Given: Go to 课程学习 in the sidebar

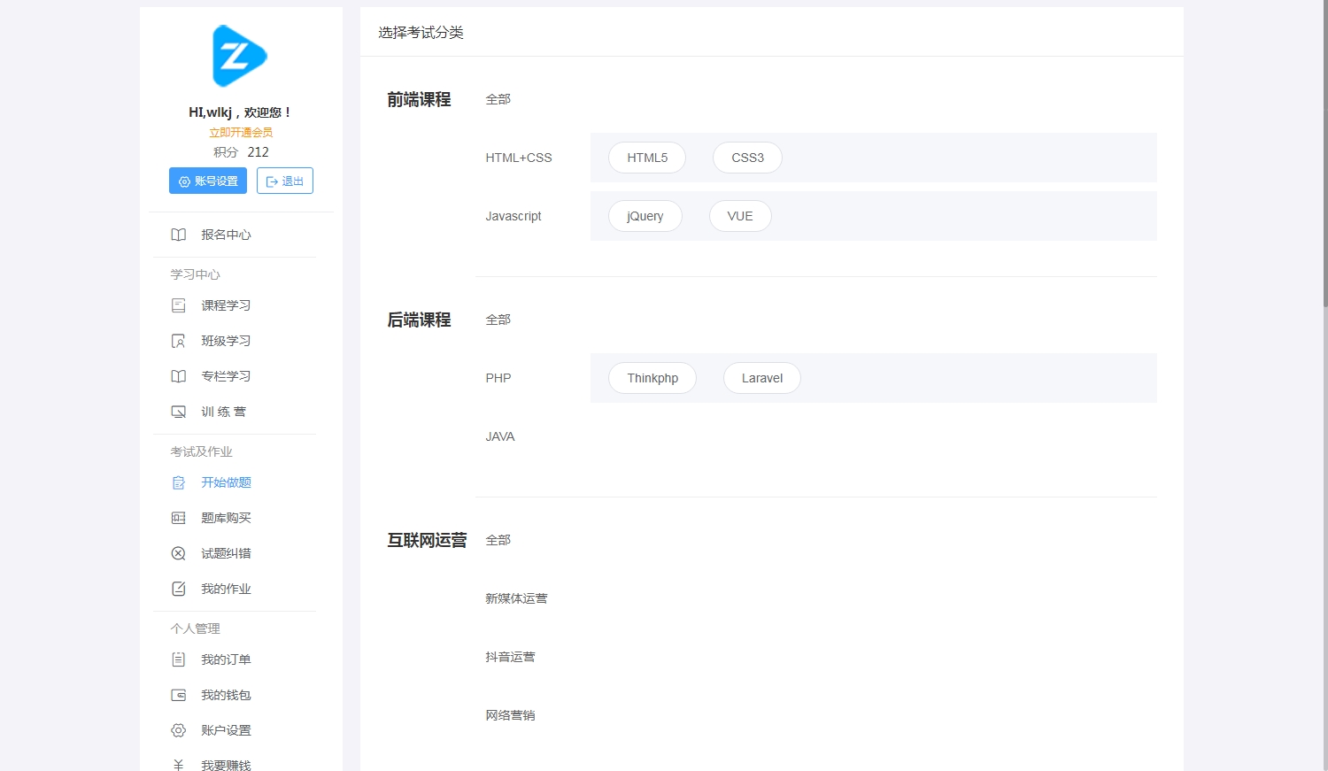Looking at the screenshot, I should tap(226, 305).
